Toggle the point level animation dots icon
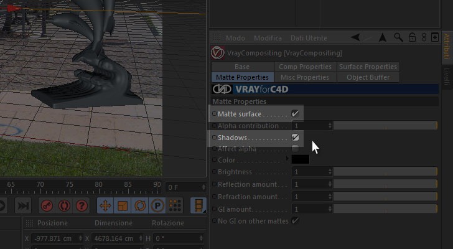 point(175,205)
